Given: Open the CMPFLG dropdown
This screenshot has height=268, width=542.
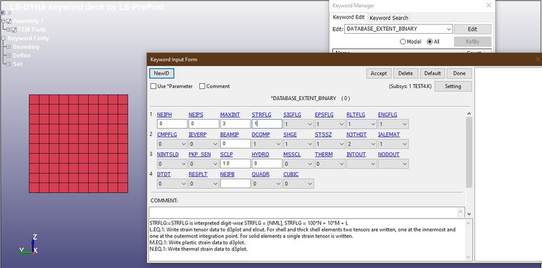Looking at the screenshot, I should pyautogui.click(x=172, y=143).
